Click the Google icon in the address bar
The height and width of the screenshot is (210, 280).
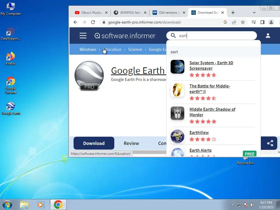click(225, 22)
